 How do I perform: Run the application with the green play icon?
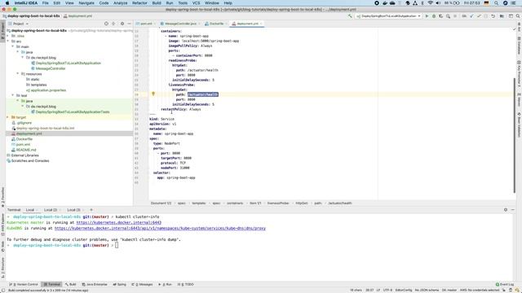click(427, 16)
